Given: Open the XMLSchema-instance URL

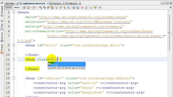Looking at the screenshot, I should [x=89, y=22].
